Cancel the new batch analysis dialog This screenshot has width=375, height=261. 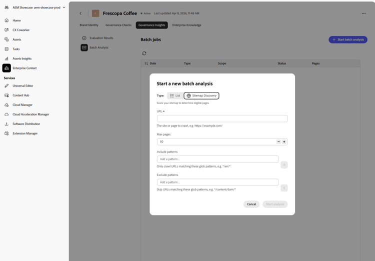[x=251, y=204]
